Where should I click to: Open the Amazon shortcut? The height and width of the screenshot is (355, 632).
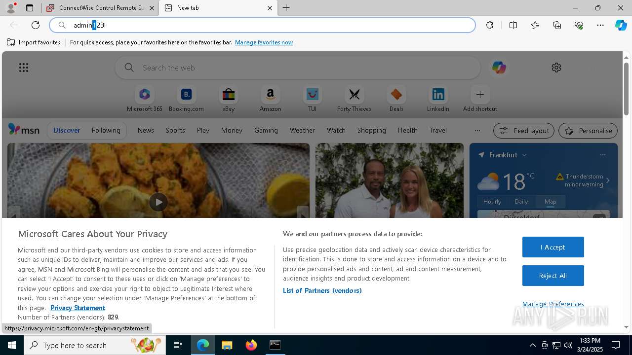click(270, 99)
